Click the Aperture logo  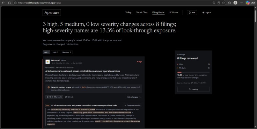tap(52, 13)
